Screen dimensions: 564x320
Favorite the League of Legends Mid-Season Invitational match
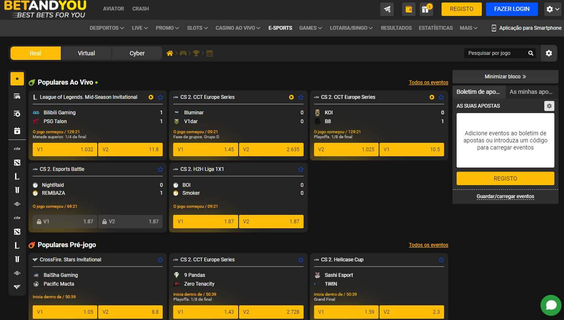point(160,97)
